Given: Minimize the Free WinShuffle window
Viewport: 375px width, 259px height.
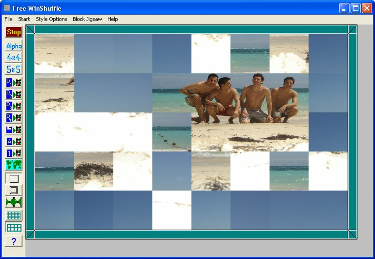Looking at the screenshot, I should click(x=344, y=8).
